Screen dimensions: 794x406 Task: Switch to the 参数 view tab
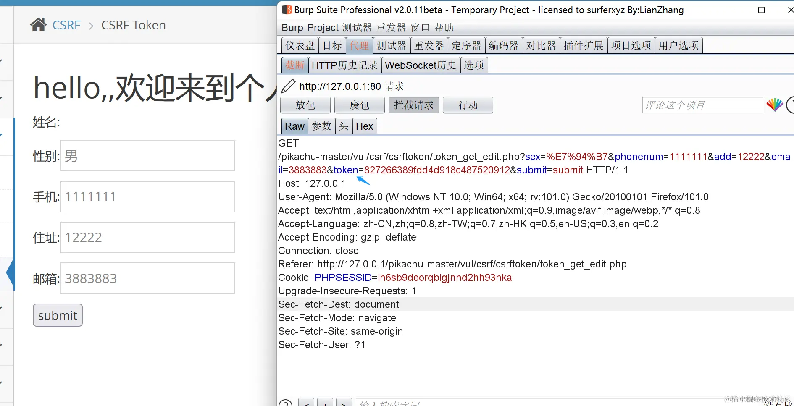click(322, 126)
